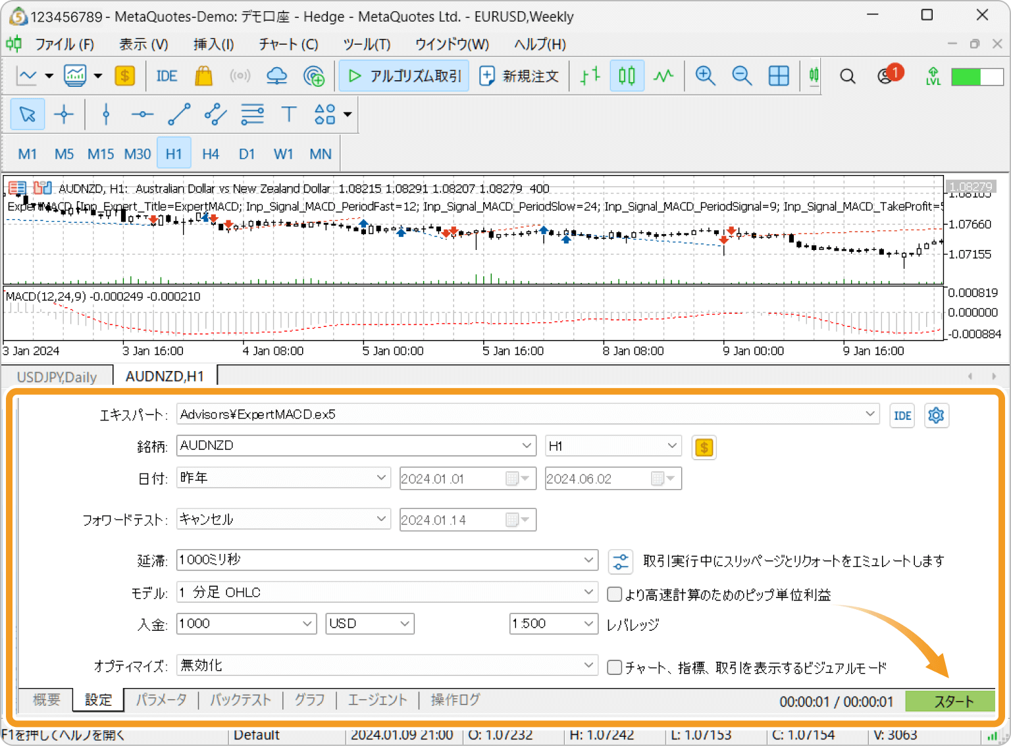Click the green スタート button
Viewport: 1011px width, 746px height.
click(x=950, y=701)
